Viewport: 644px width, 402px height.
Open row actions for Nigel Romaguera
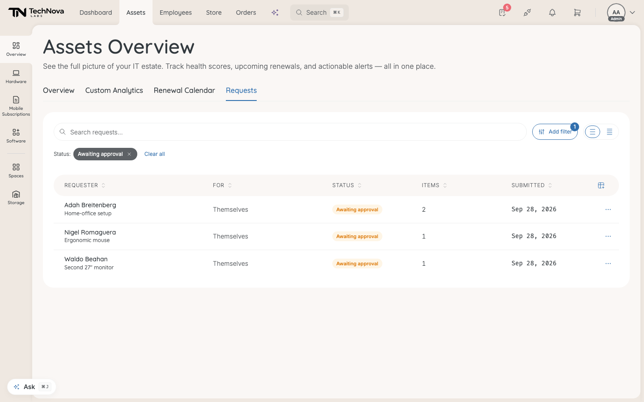coord(608,236)
